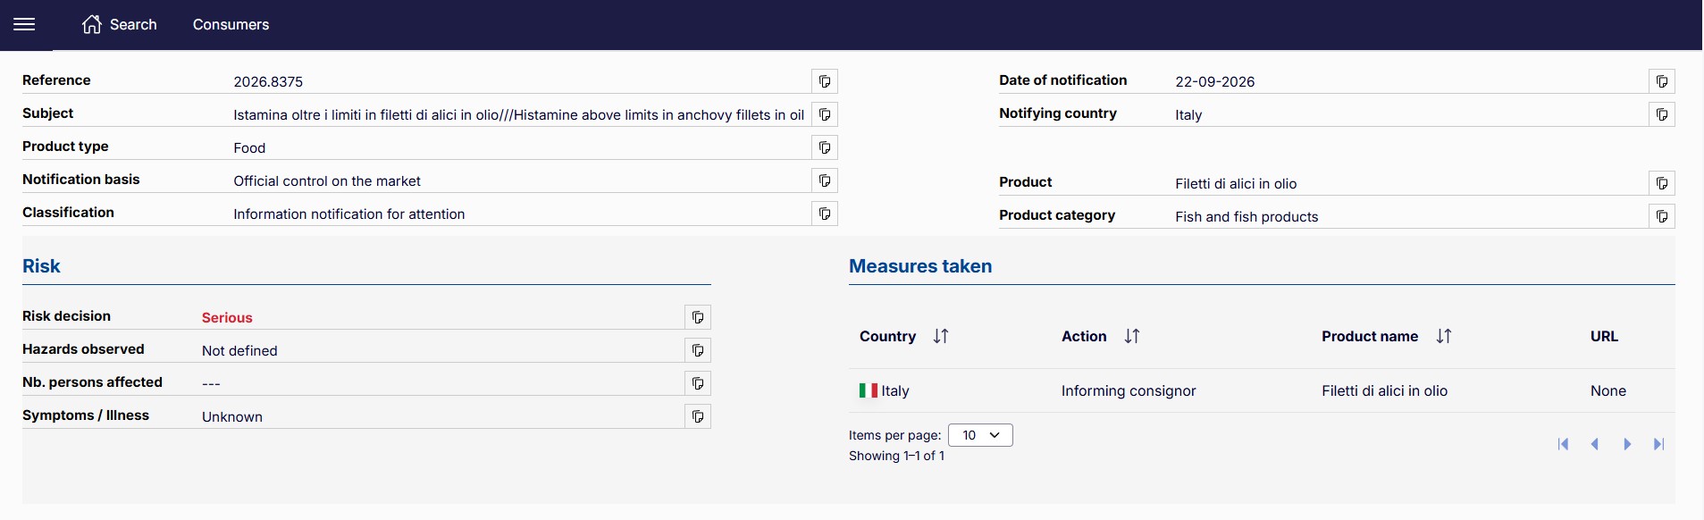Screen dimensions: 1704x520
Task: Open the hamburger navigation menu
Action: (x=25, y=24)
